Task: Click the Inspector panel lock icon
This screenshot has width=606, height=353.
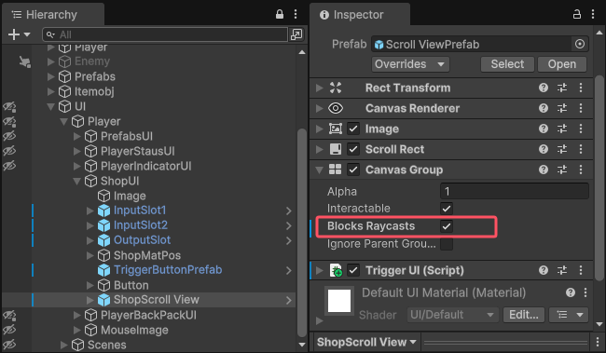Action: (x=576, y=15)
